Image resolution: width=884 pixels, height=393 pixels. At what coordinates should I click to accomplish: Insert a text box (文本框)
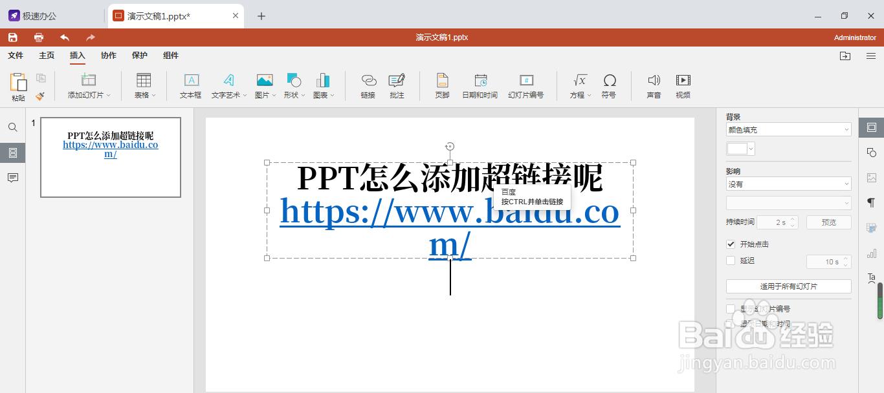click(191, 80)
